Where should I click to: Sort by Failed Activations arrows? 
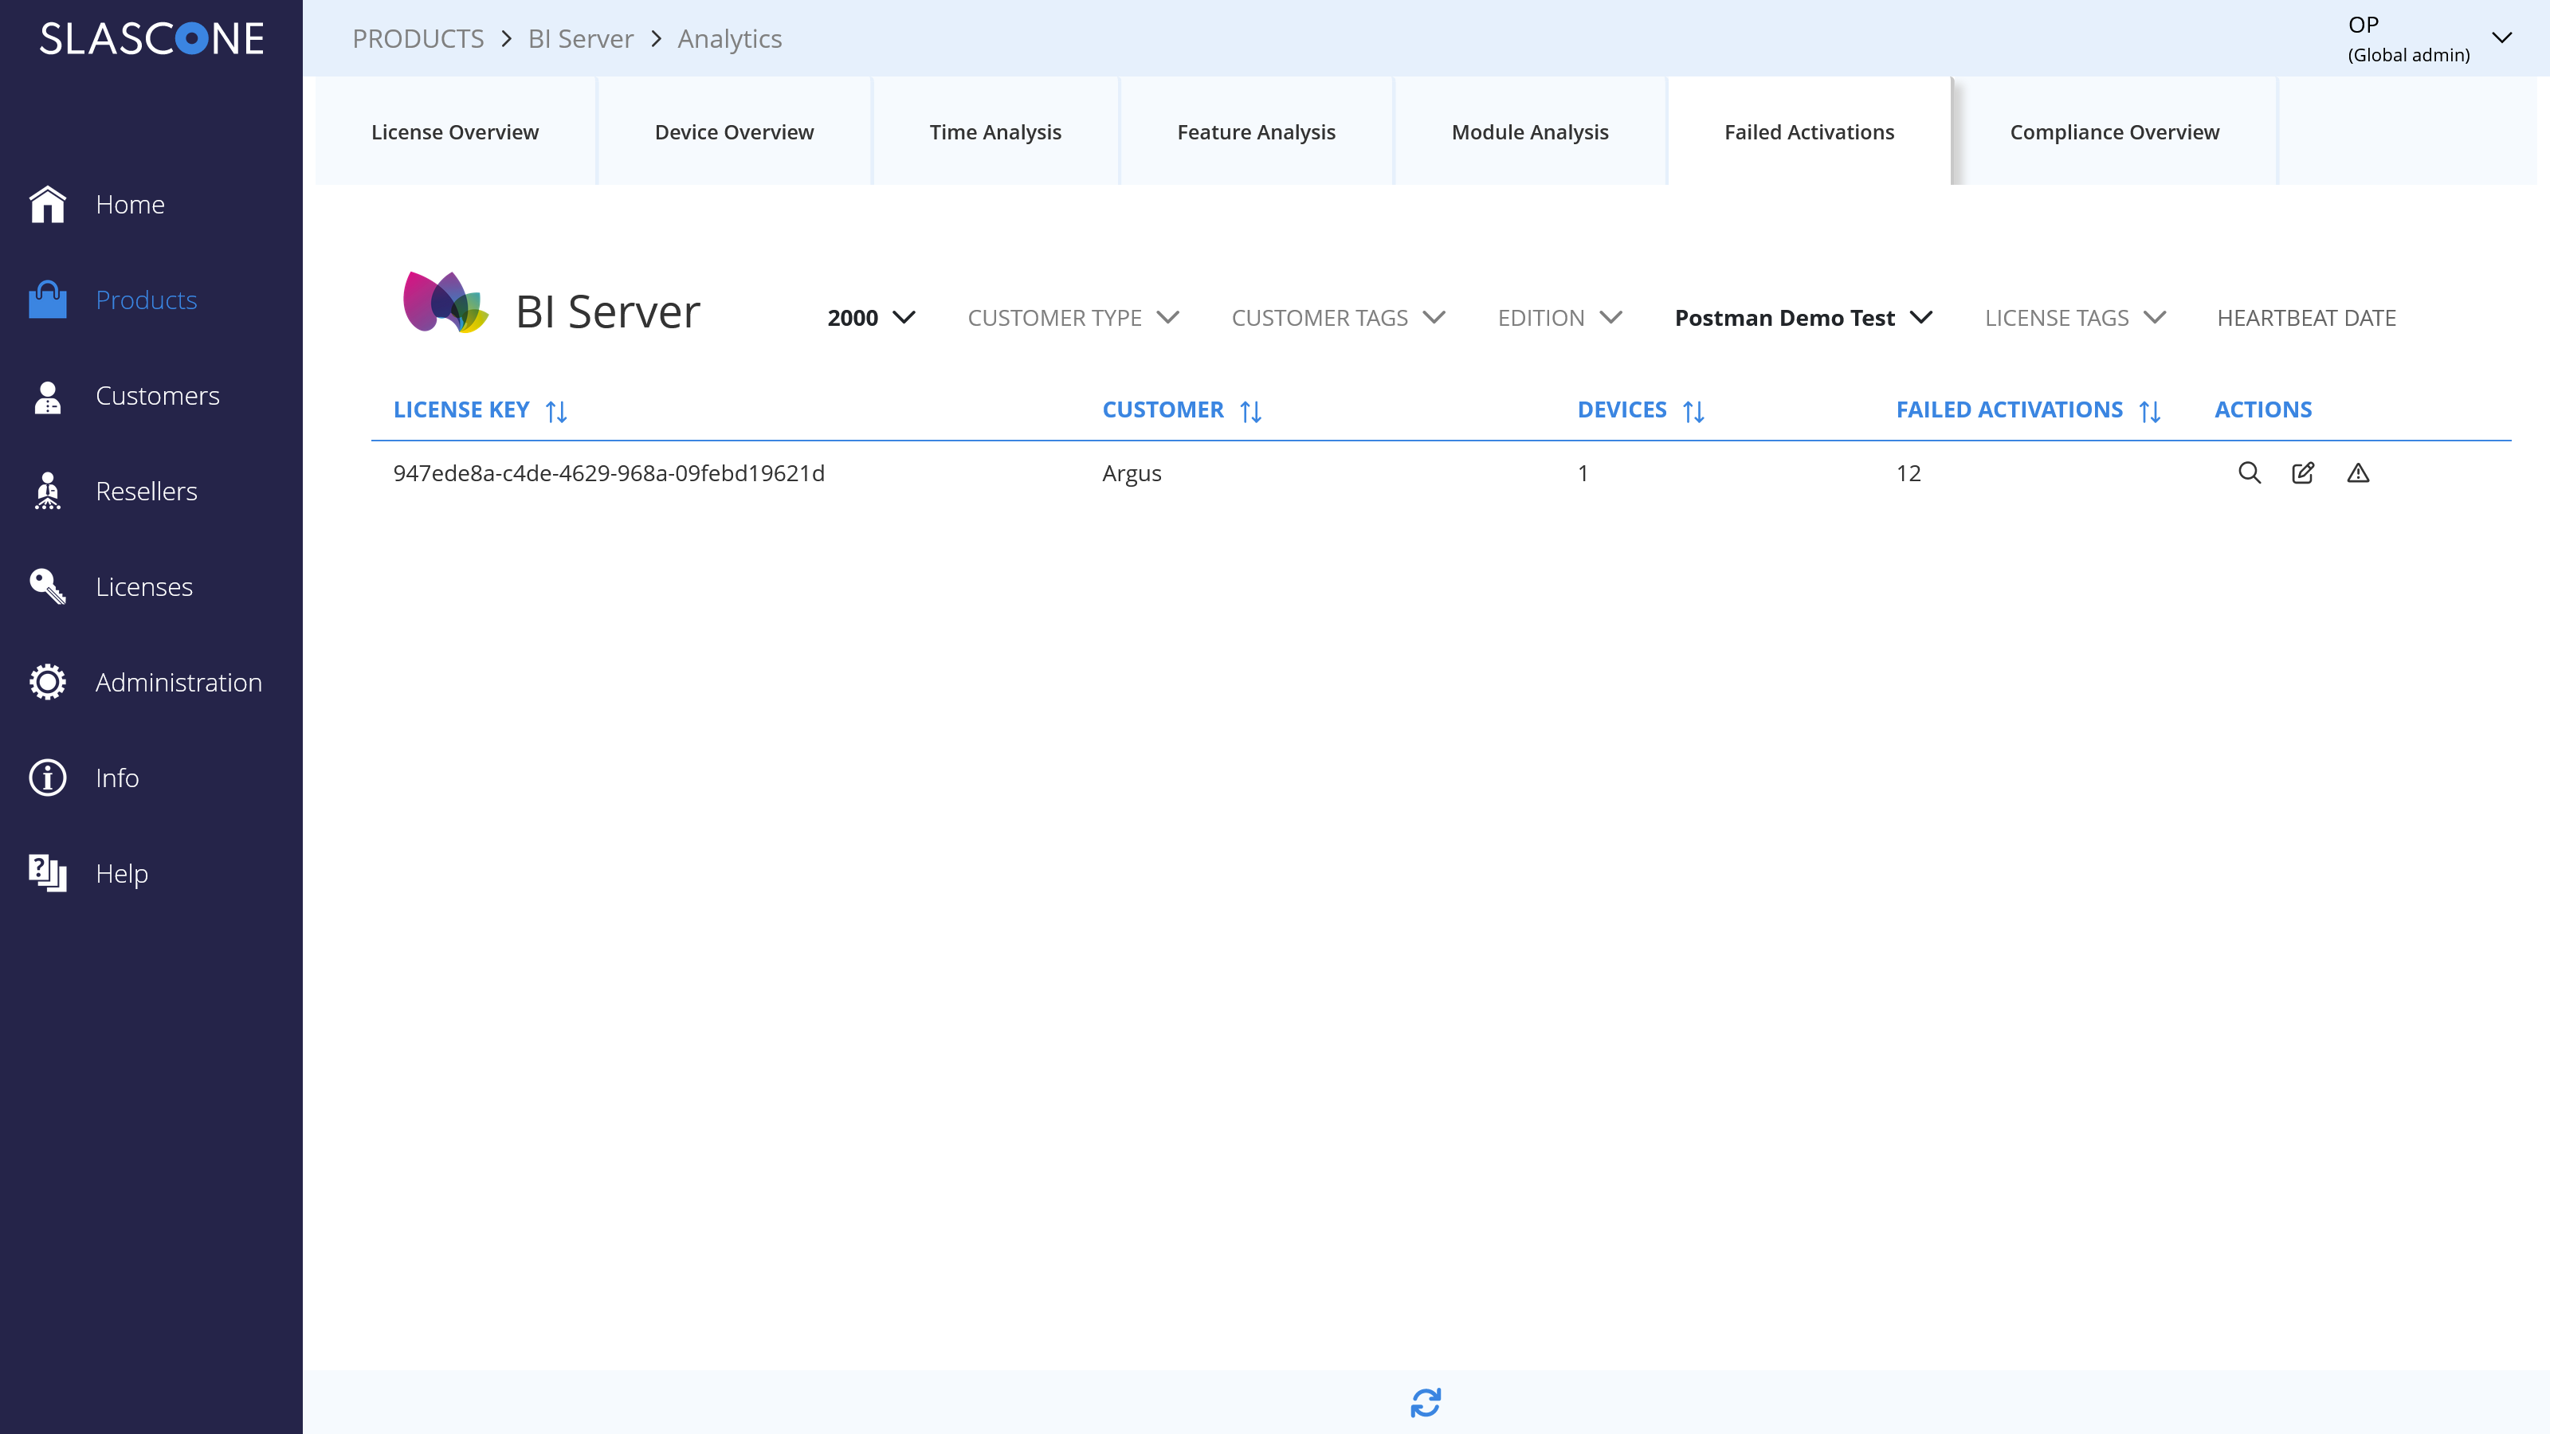pos(2150,411)
